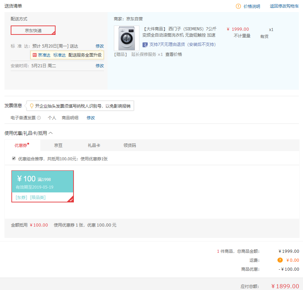Image resolution: width=303 pixels, height=290 pixels.
Task: Click the 预计 5月20日[周一] 送达 text
Action: pyautogui.click(x=55, y=46)
